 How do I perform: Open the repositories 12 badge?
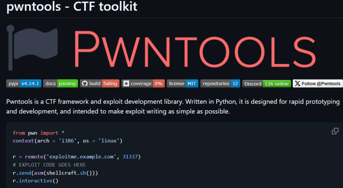220,83
